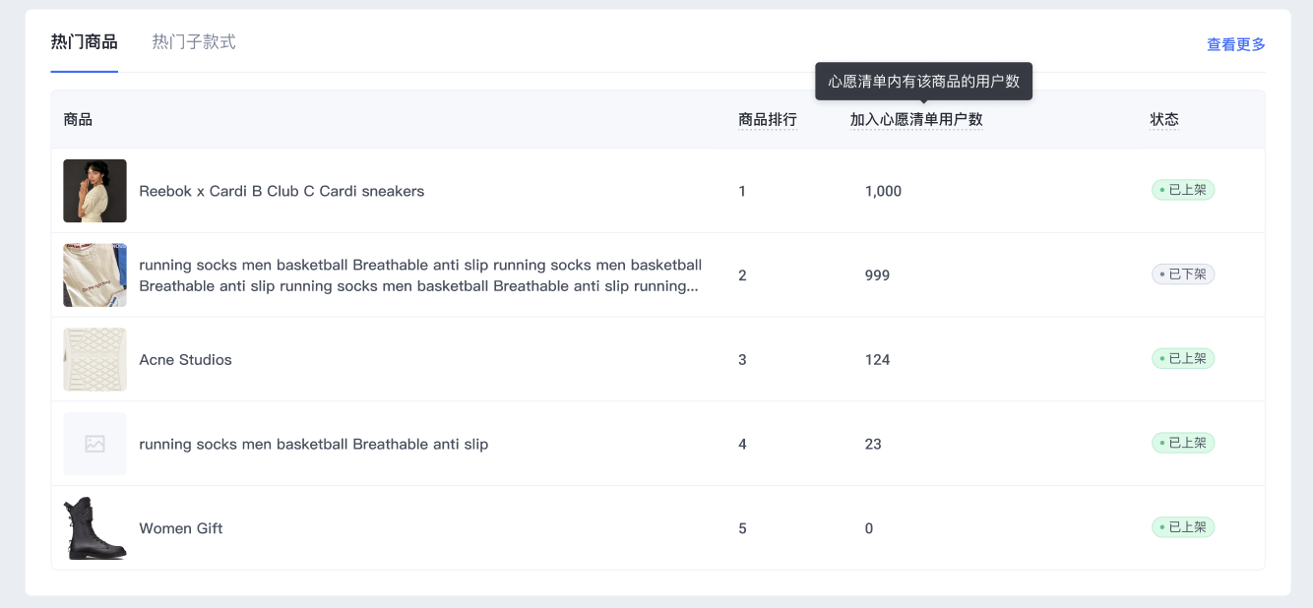
Task: Click the 查看更多 link
Action: (1235, 44)
